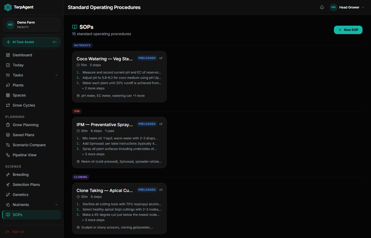The image size is (371, 238).
Task: Click the Plants leaf icon
Action: 8,85
